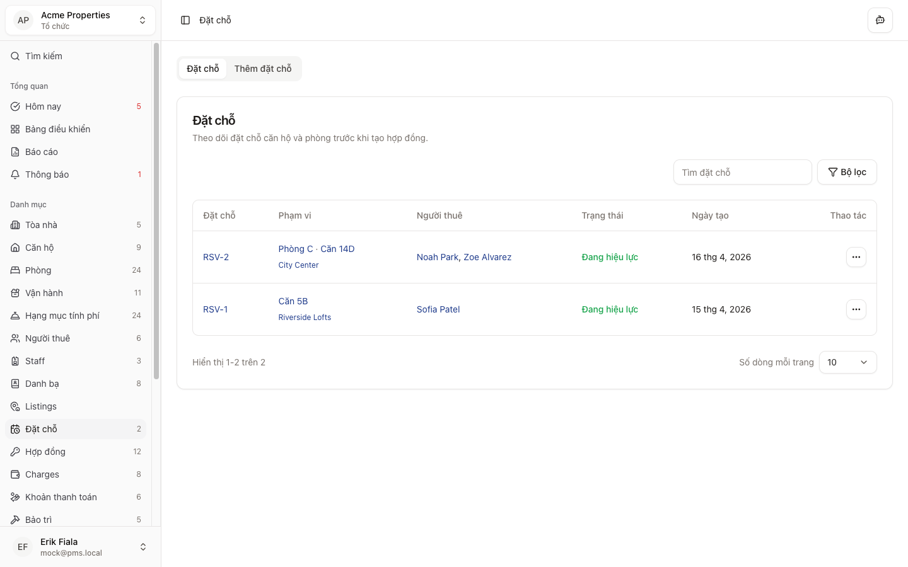Screen dimensions: 908x567
Task: Expand Erik Fiala user menu
Action: [80, 547]
